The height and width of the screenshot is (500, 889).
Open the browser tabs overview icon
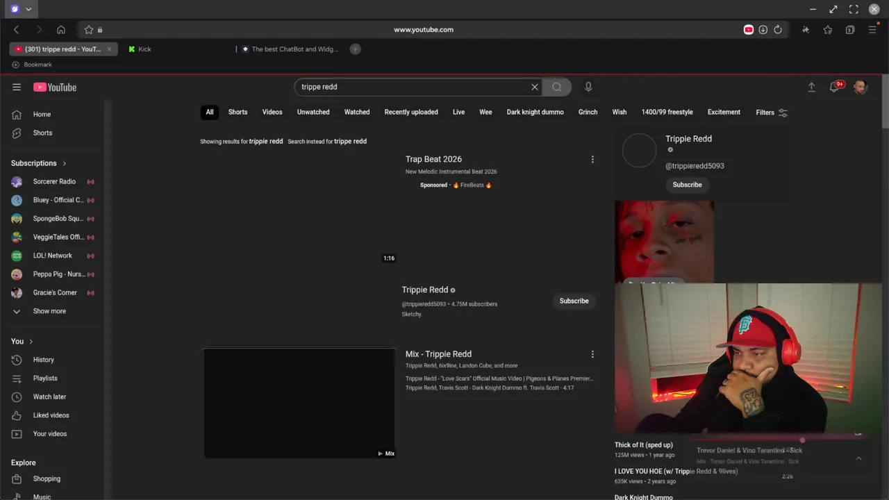(850, 30)
